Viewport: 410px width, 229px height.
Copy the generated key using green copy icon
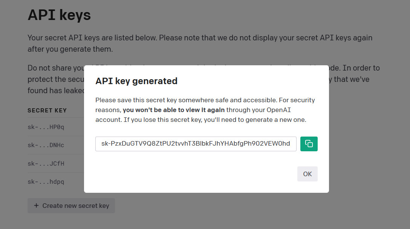click(x=309, y=144)
